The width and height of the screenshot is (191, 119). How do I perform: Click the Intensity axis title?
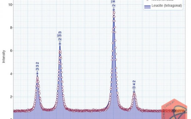[x=4, y=56]
